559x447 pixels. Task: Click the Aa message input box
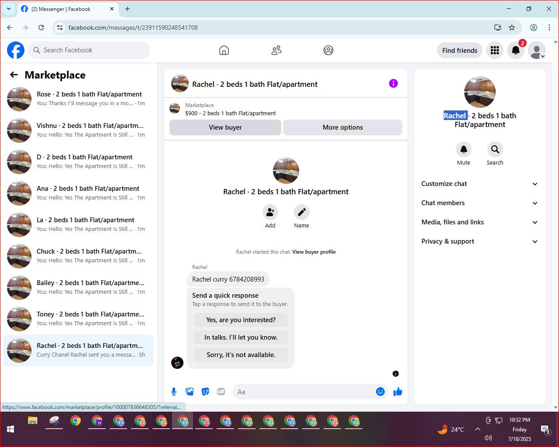[x=304, y=392]
